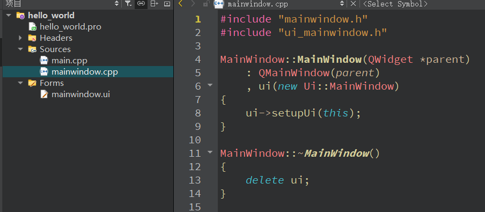Collapse the hello_world project node

[9, 15]
